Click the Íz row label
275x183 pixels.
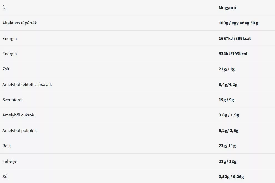[x=4, y=8]
